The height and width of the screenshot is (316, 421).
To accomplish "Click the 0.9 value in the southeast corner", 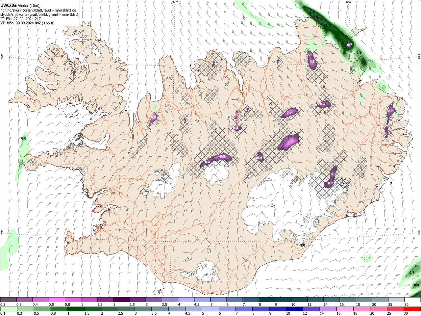I will coord(416,285).
